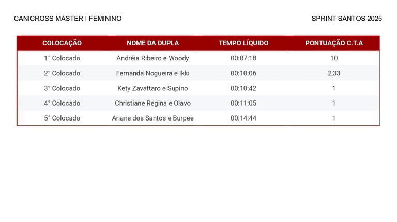
Task: Select the CANICROSS MASTER I FEMININO title
Action: coord(68,19)
